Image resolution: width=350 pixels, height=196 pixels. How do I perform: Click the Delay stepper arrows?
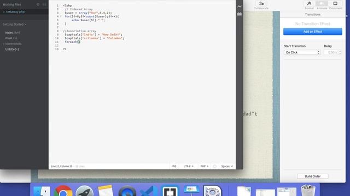(x=340, y=52)
